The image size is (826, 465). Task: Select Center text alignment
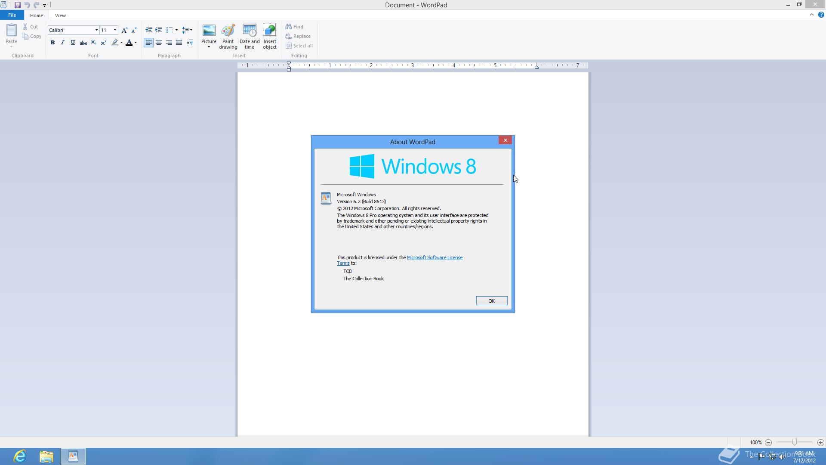(x=159, y=43)
